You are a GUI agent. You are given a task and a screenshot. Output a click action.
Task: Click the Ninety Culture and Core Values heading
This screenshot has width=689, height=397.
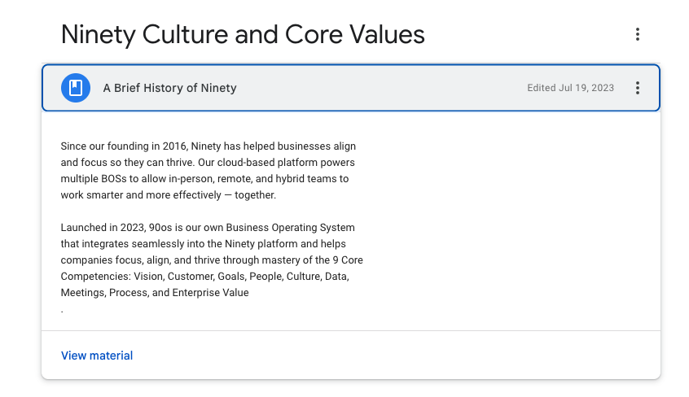click(x=243, y=35)
